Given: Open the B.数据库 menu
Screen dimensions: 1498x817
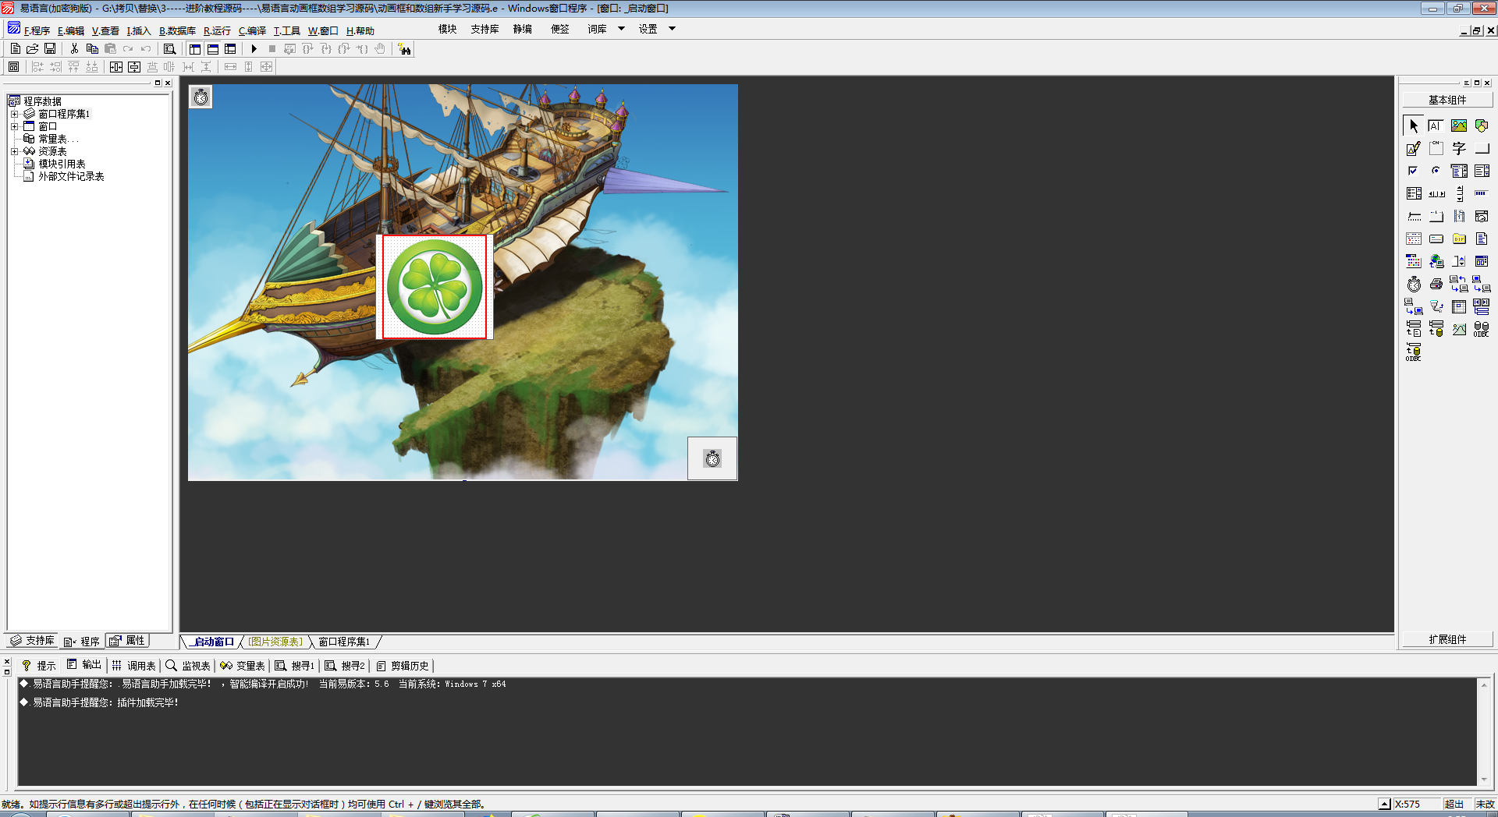Looking at the screenshot, I should pyautogui.click(x=177, y=30).
